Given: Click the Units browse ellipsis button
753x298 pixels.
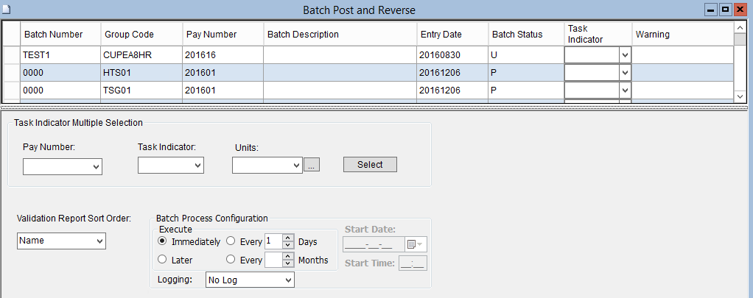Looking at the screenshot, I should [x=312, y=166].
